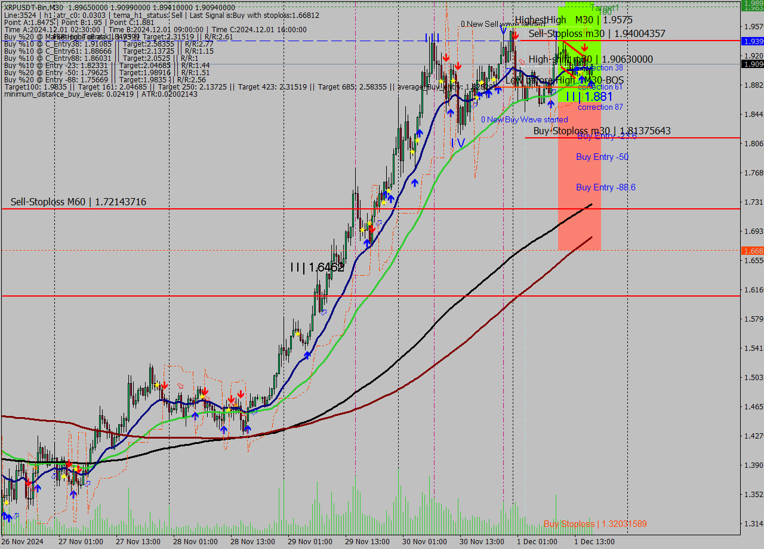Click the 'Buy %10 @ Entry -23: 1.82331' line

tap(106, 65)
